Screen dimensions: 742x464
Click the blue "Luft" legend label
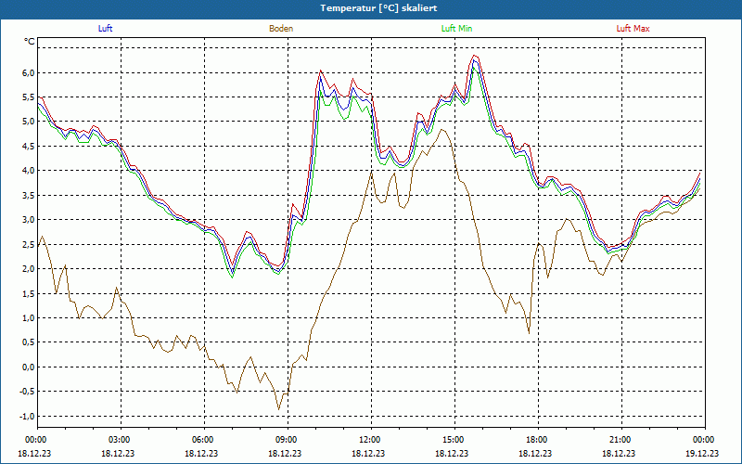click(x=105, y=29)
